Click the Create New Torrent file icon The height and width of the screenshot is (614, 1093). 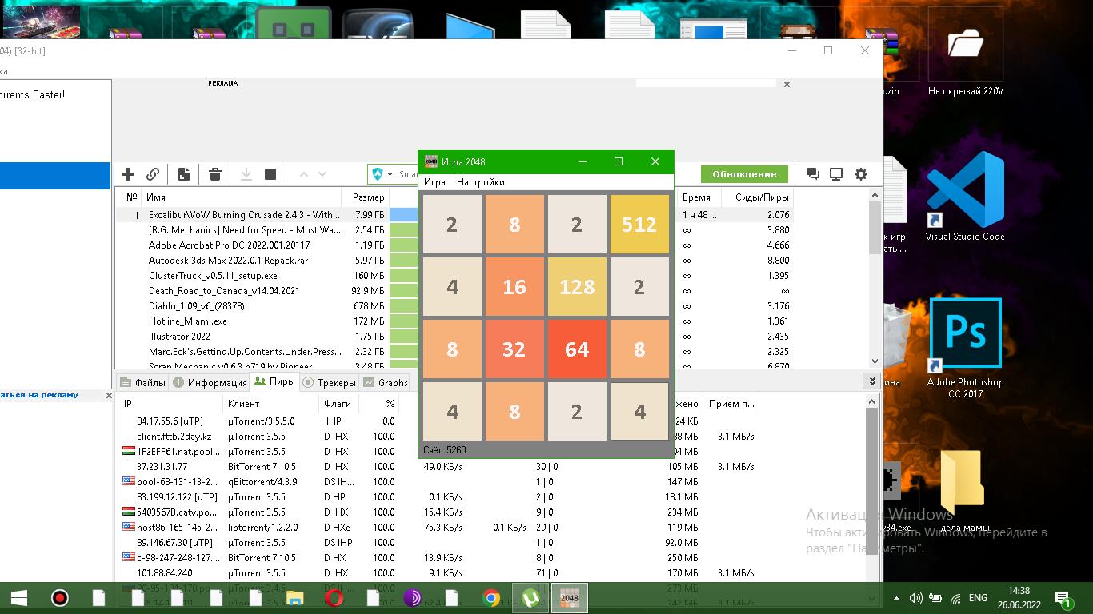click(x=184, y=174)
